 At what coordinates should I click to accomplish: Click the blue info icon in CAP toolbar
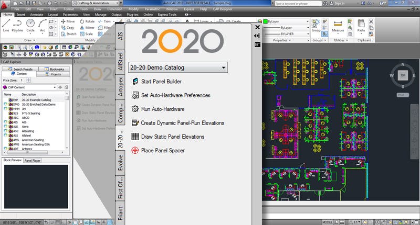37,47
